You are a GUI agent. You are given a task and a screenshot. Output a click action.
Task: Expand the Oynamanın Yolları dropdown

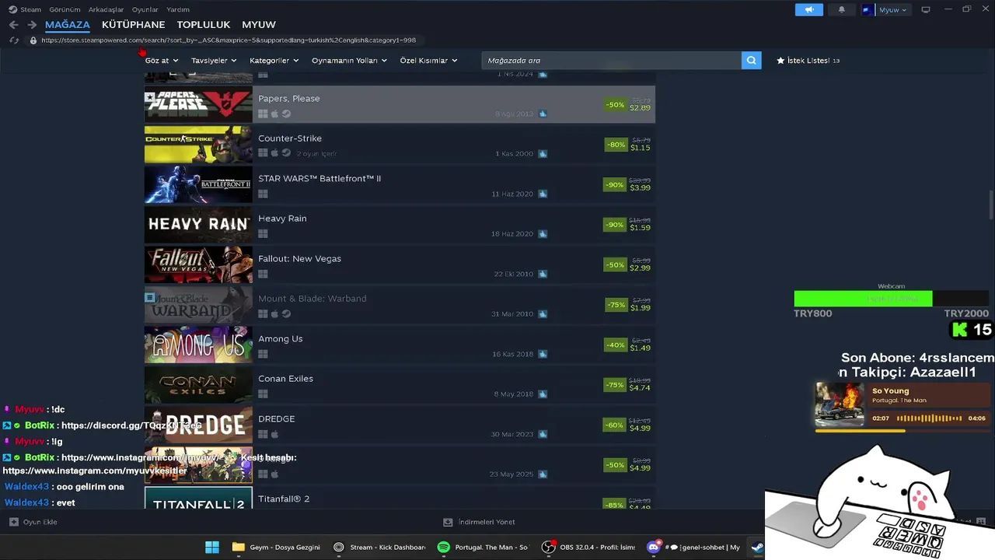tap(349, 60)
